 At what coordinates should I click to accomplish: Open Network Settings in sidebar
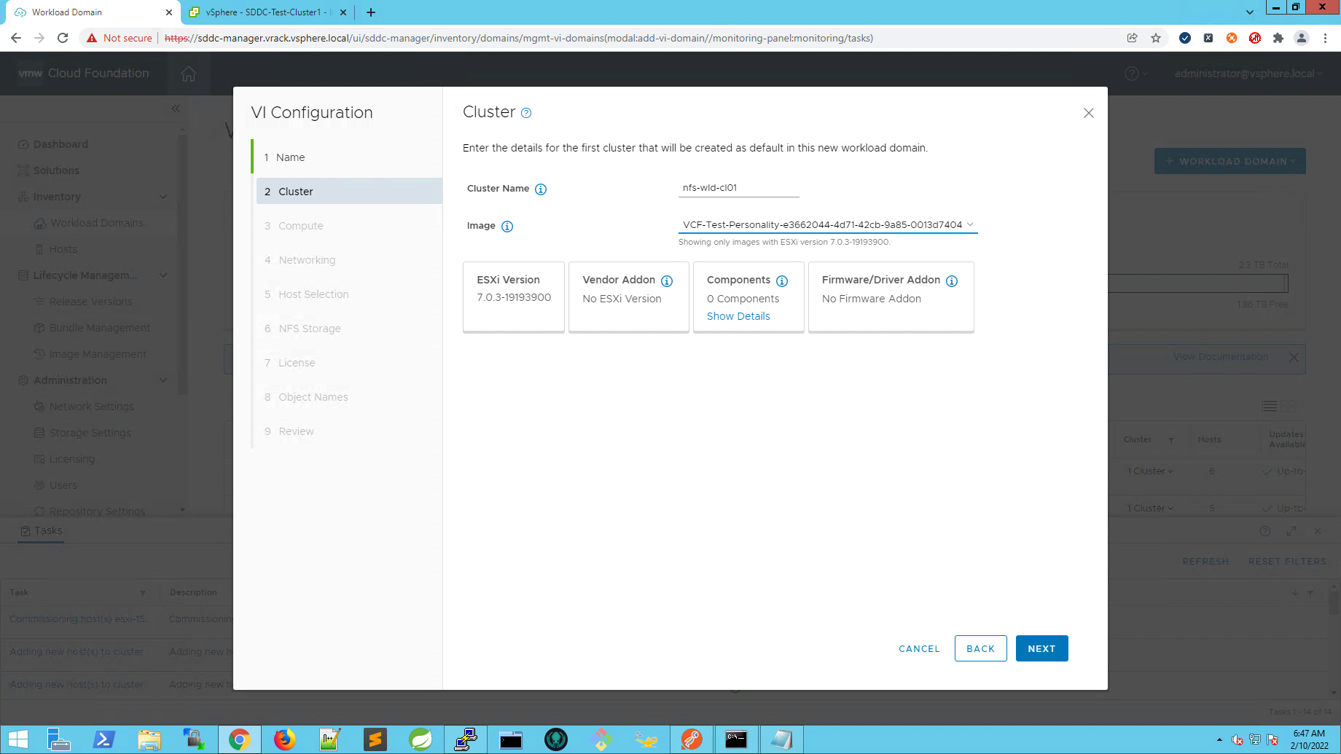coord(91,407)
